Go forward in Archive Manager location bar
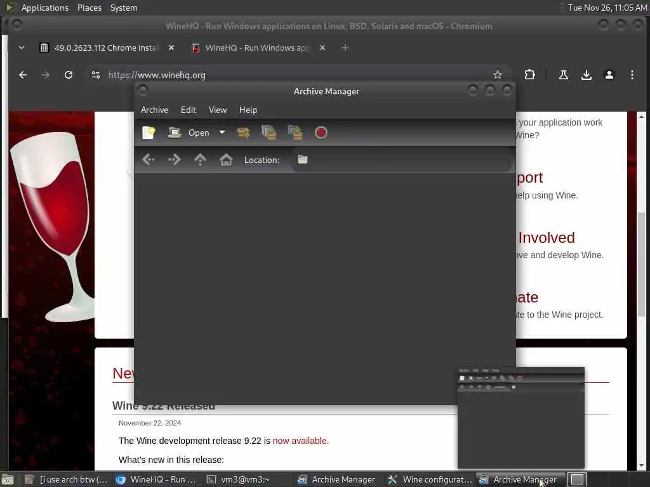The width and height of the screenshot is (650, 487). (x=174, y=159)
